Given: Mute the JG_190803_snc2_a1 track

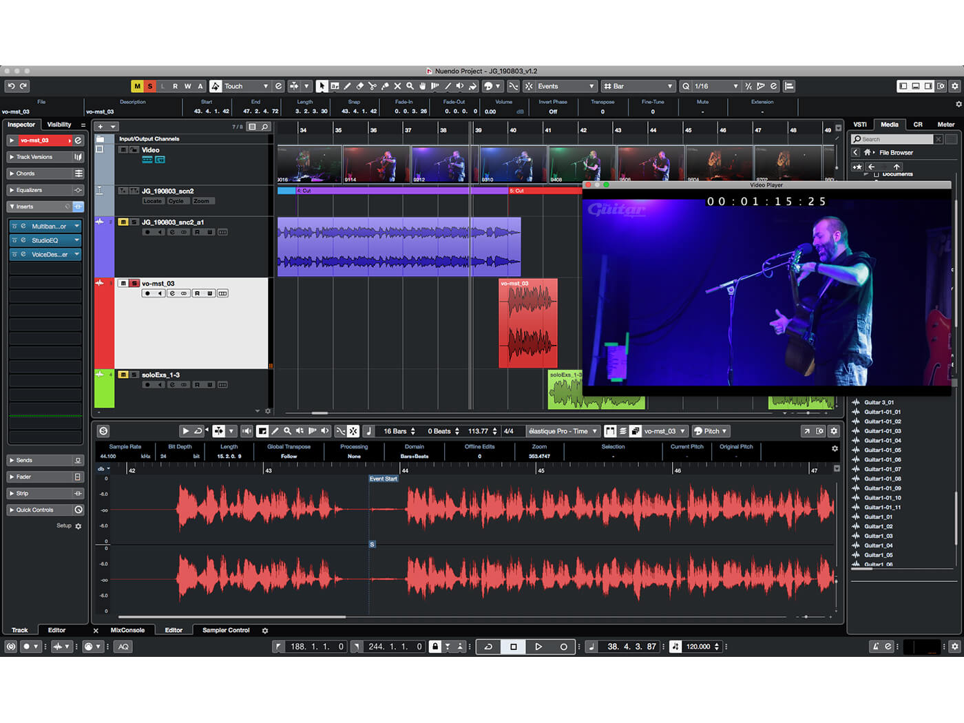Looking at the screenshot, I should [x=123, y=222].
